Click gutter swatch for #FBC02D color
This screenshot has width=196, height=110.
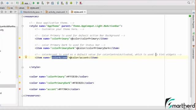click(x=20, y=83)
